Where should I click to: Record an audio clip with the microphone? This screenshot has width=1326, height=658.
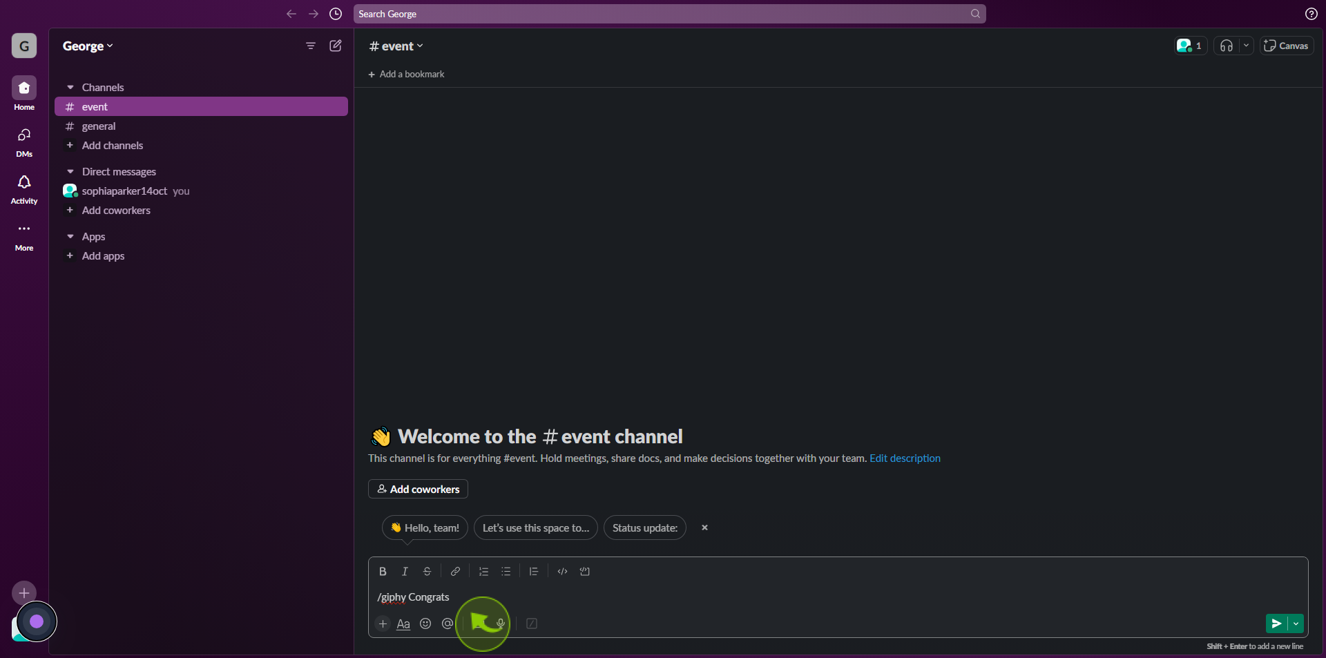pos(501,623)
